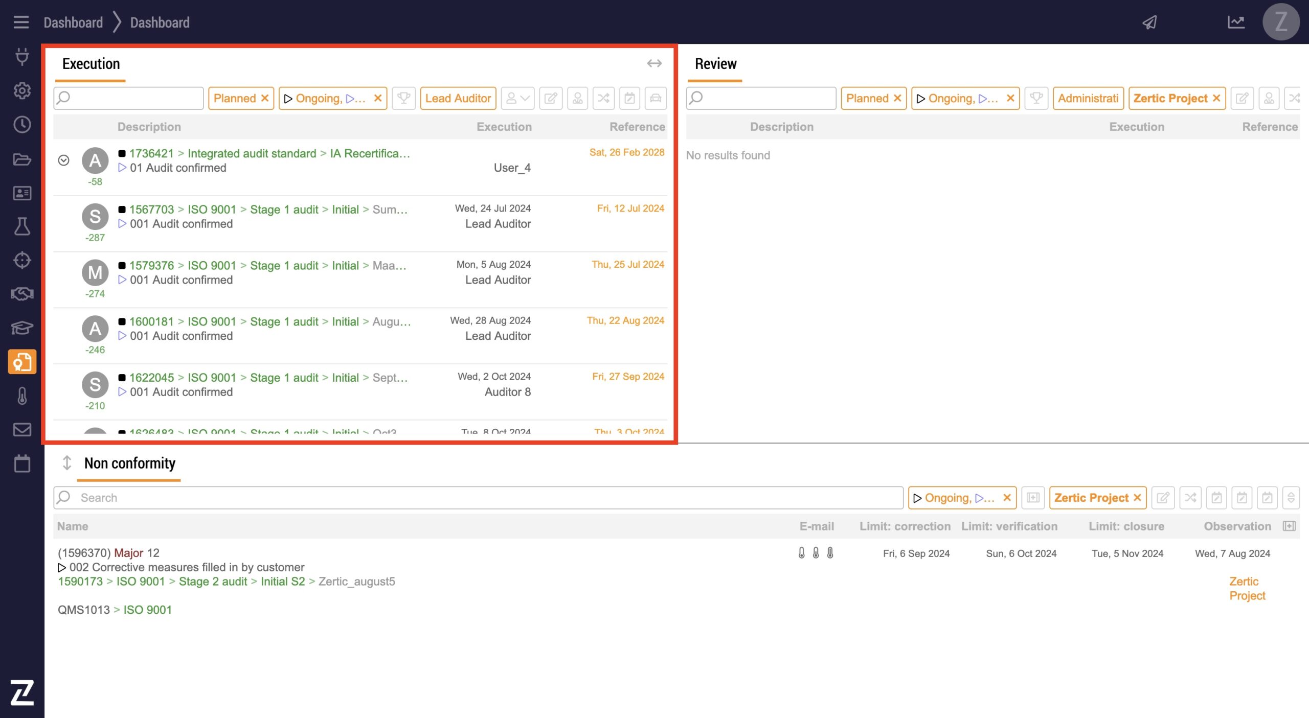Click the black status square of audit 1579376
The image size is (1309, 718).
pos(122,266)
